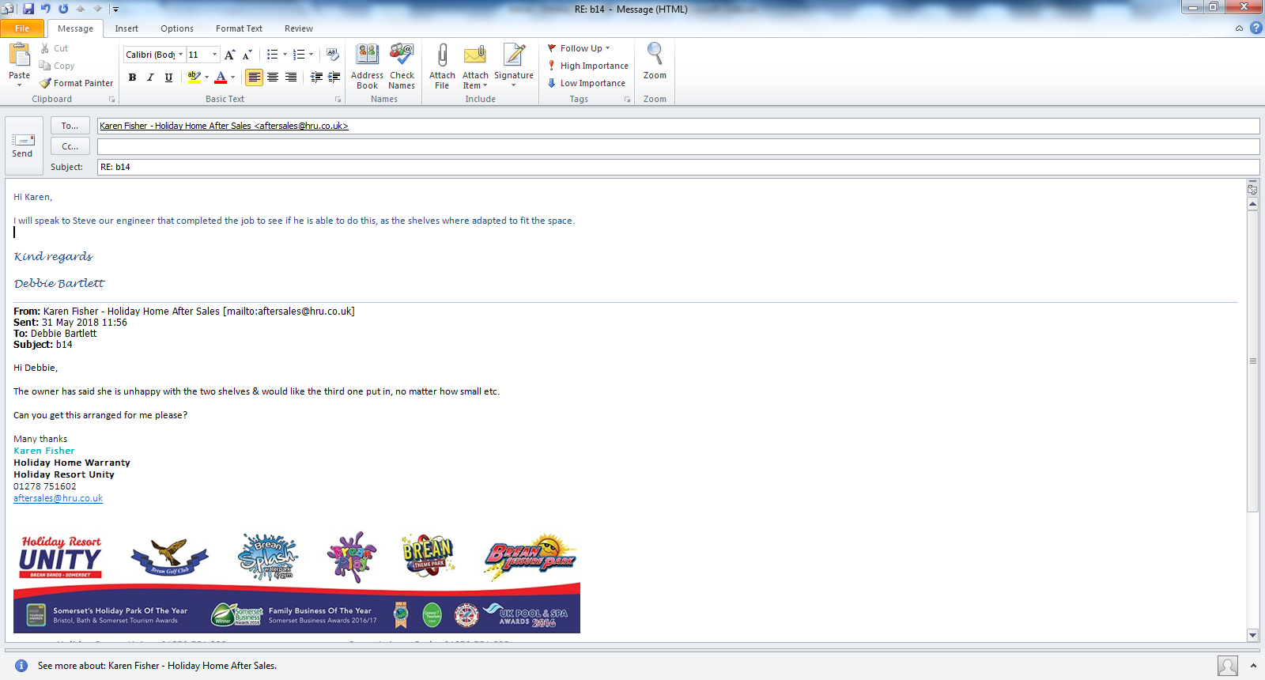
Task: Open the Basic Text font dialog launcher
Action: (x=338, y=100)
